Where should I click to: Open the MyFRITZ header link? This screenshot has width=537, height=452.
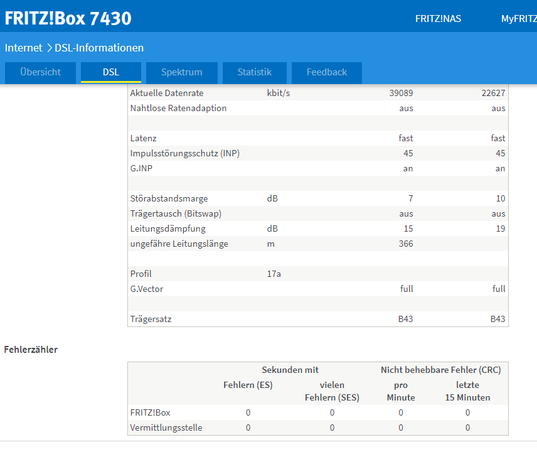518,19
